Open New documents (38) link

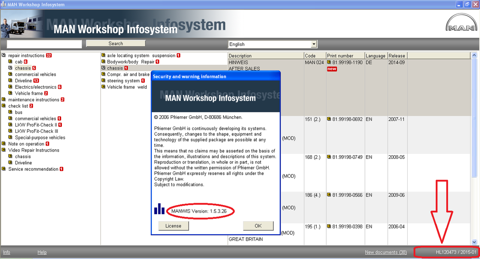click(x=386, y=252)
